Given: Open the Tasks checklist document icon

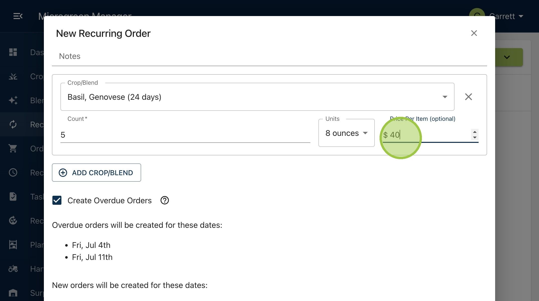Looking at the screenshot, I should click(13, 196).
